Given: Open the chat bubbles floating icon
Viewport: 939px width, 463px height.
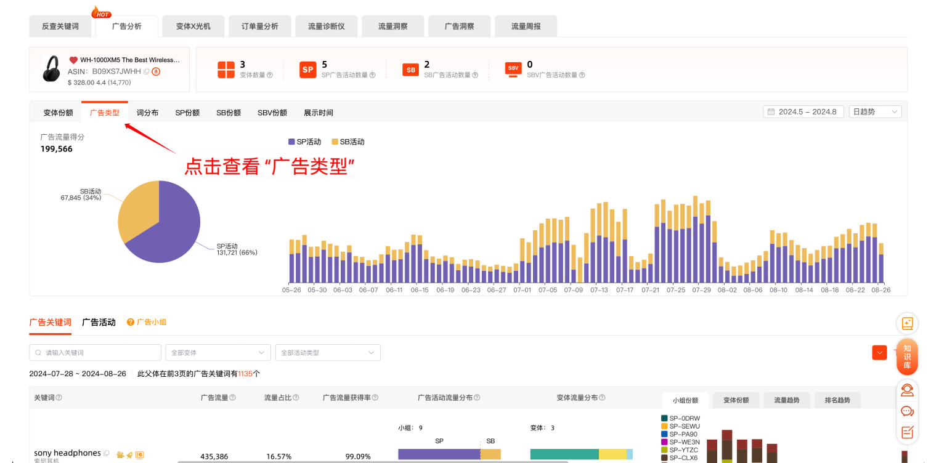Looking at the screenshot, I should pos(907,411).
